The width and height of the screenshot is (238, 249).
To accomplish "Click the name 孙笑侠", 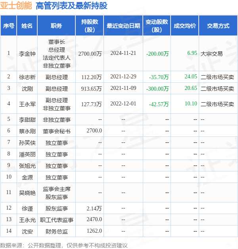I will click(27, 143).
